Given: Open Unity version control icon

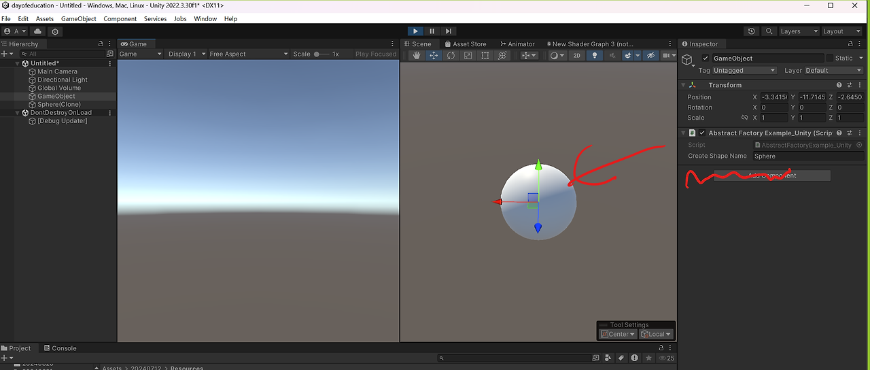Looking at the screenshot, I should coord(55,31).
